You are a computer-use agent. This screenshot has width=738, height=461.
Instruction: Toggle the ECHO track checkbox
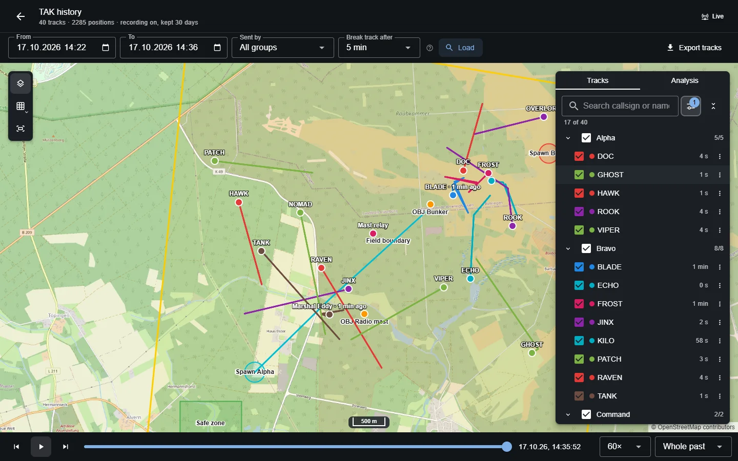pyautogui.click(x=579, y=285)
